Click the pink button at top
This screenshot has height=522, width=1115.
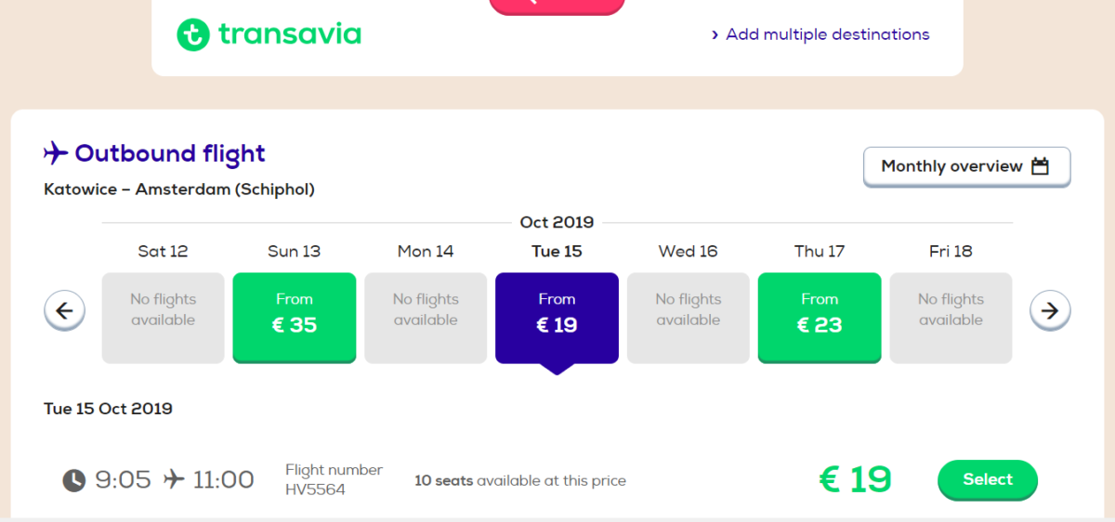point(557,7)
